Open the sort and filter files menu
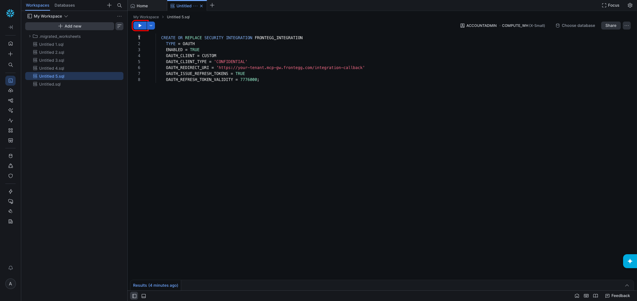Screen dimensions: 637x301 click(x=119, y=26)
